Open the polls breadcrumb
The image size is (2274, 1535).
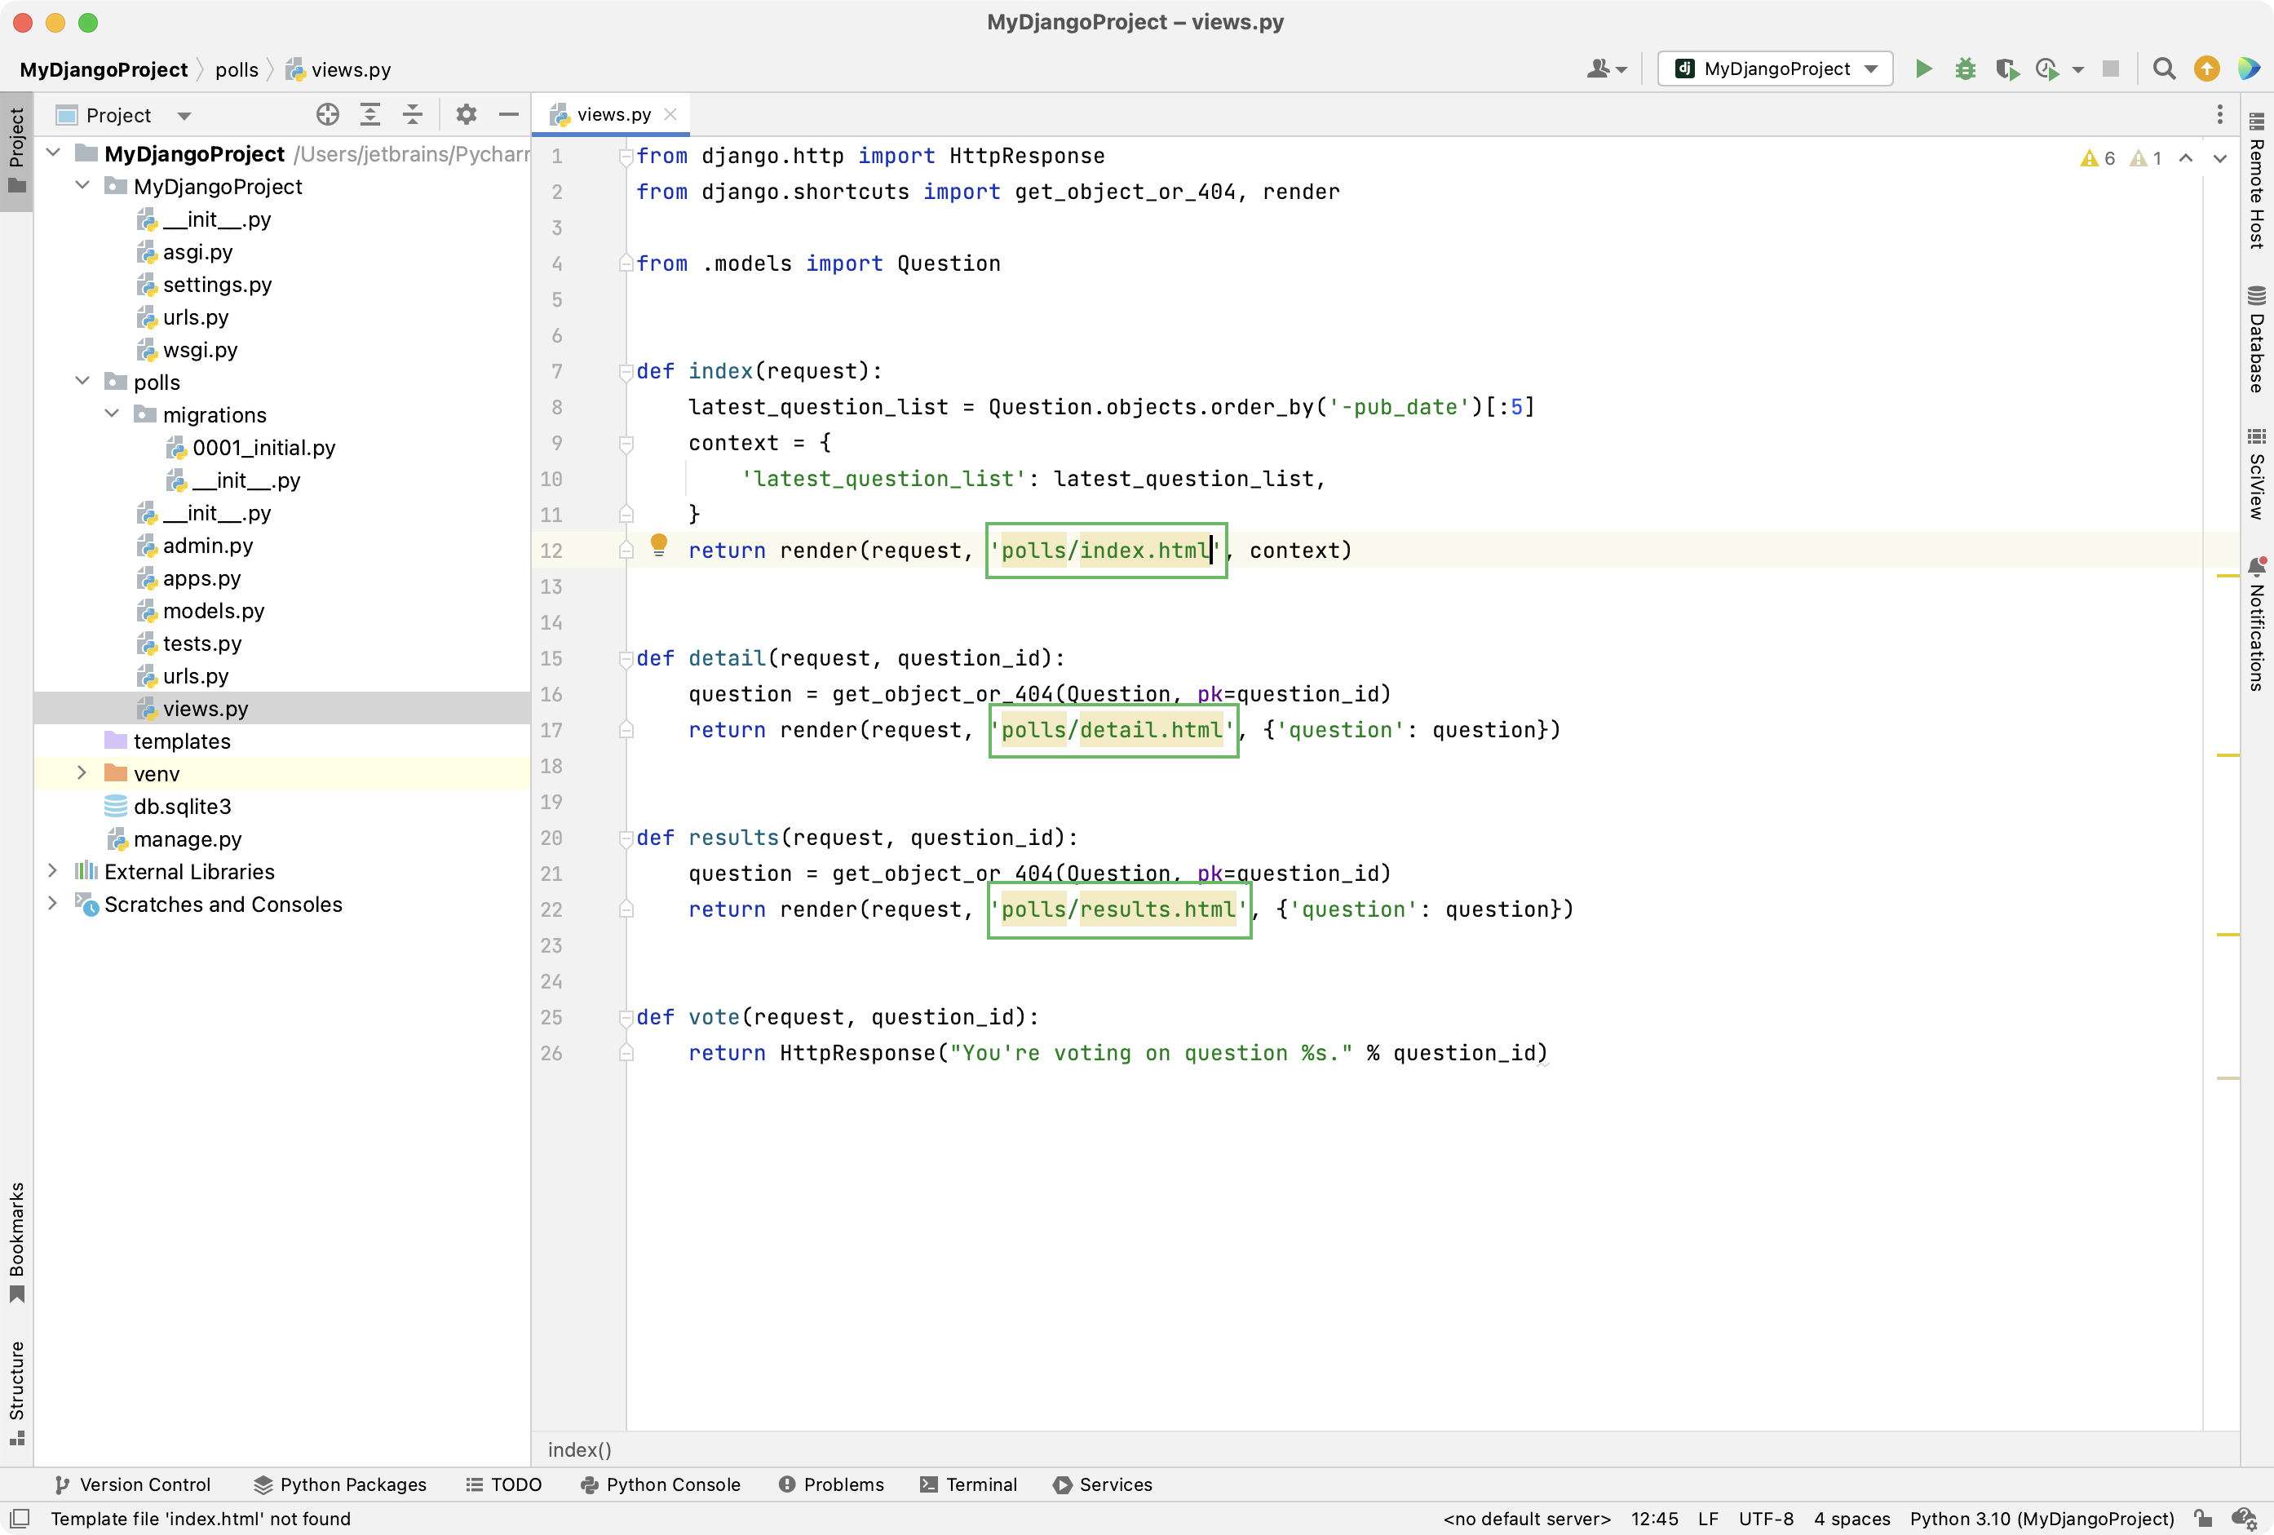tap(237, 69)
